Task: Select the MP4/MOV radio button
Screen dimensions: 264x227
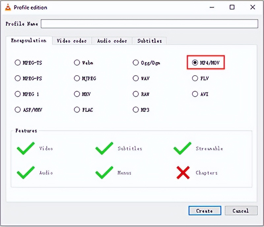Action: (195, 62)
